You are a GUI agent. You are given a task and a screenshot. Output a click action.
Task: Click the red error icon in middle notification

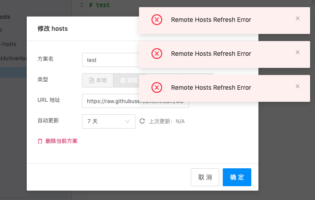pyautogui.click(x=157, y=54)
